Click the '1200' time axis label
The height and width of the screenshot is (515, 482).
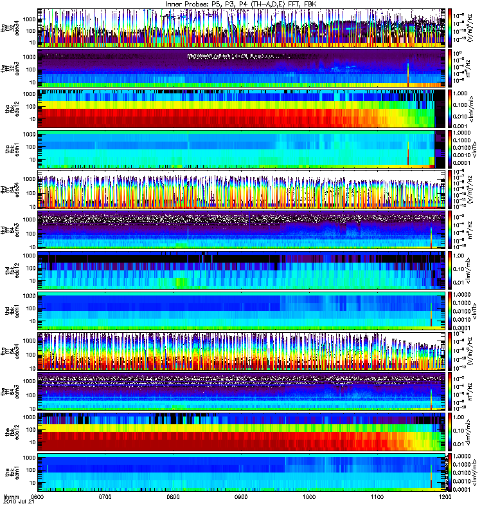(x=445, y=496)
